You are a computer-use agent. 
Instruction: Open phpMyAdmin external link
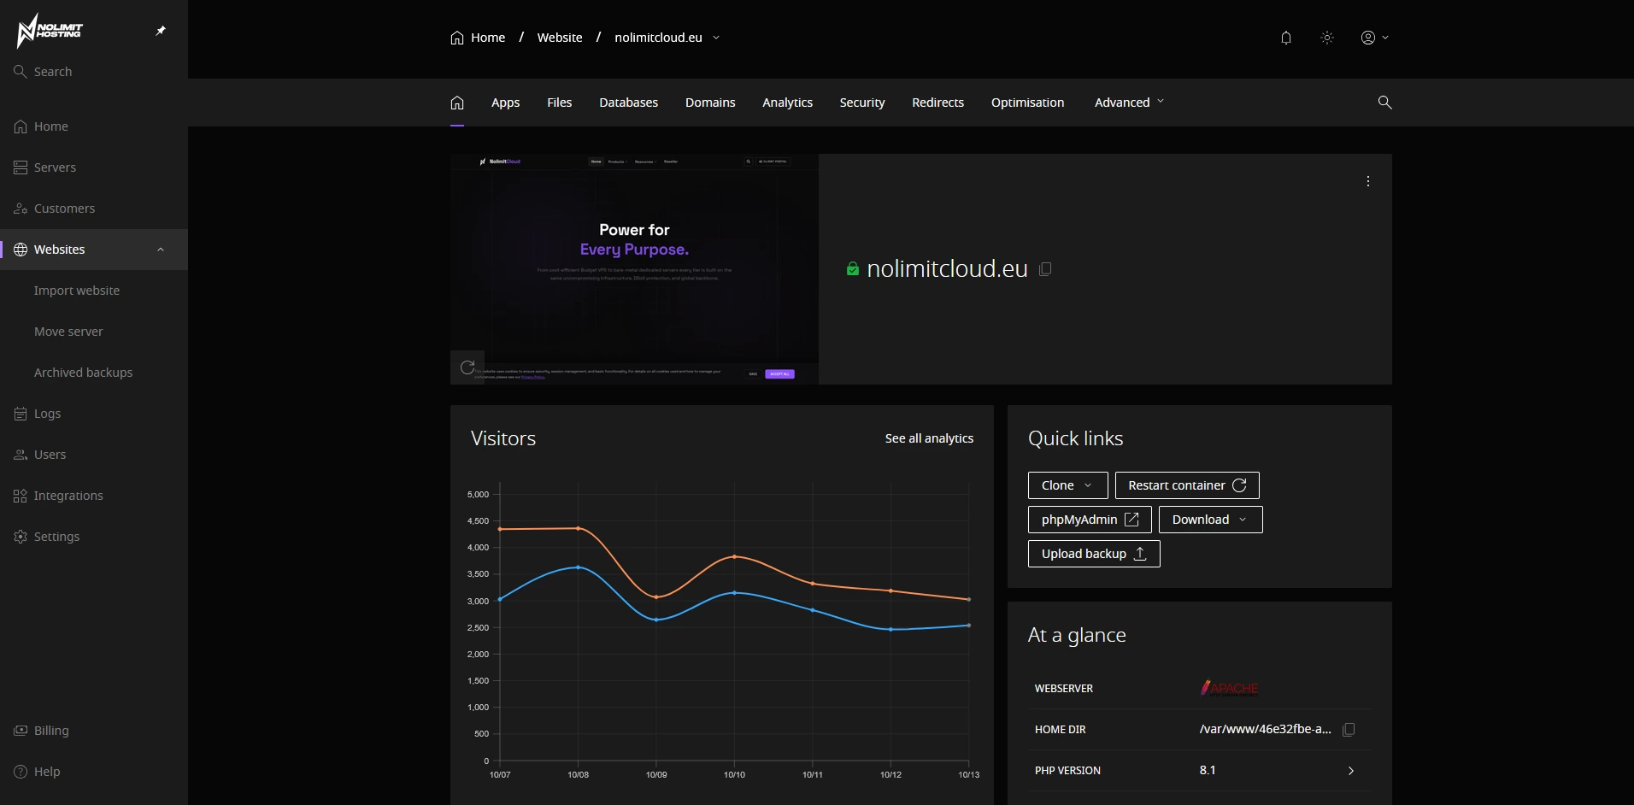click(x=1090, y=520)
